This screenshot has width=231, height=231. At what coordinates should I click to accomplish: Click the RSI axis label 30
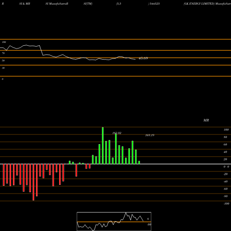[3, 68]
